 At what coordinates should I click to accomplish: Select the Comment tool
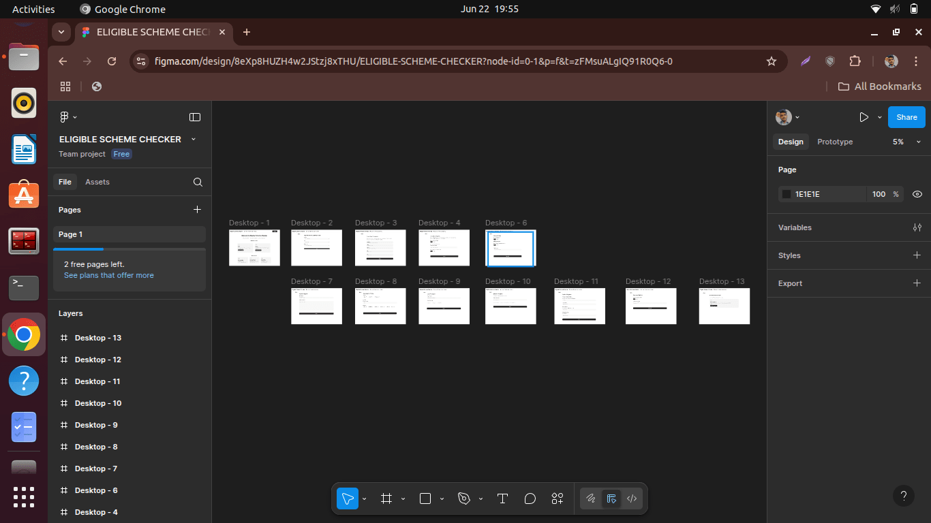point(530,498)
